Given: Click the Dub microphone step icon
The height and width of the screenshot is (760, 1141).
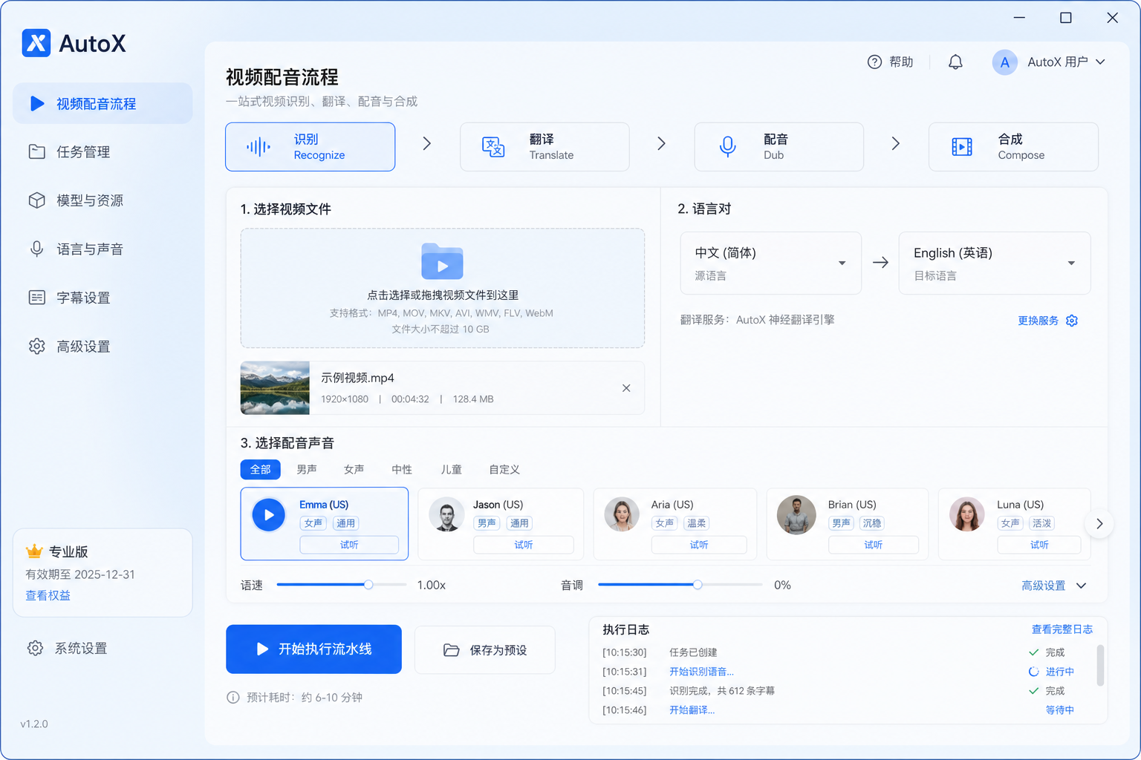Looking at the screenshot, I should (728, 147).
